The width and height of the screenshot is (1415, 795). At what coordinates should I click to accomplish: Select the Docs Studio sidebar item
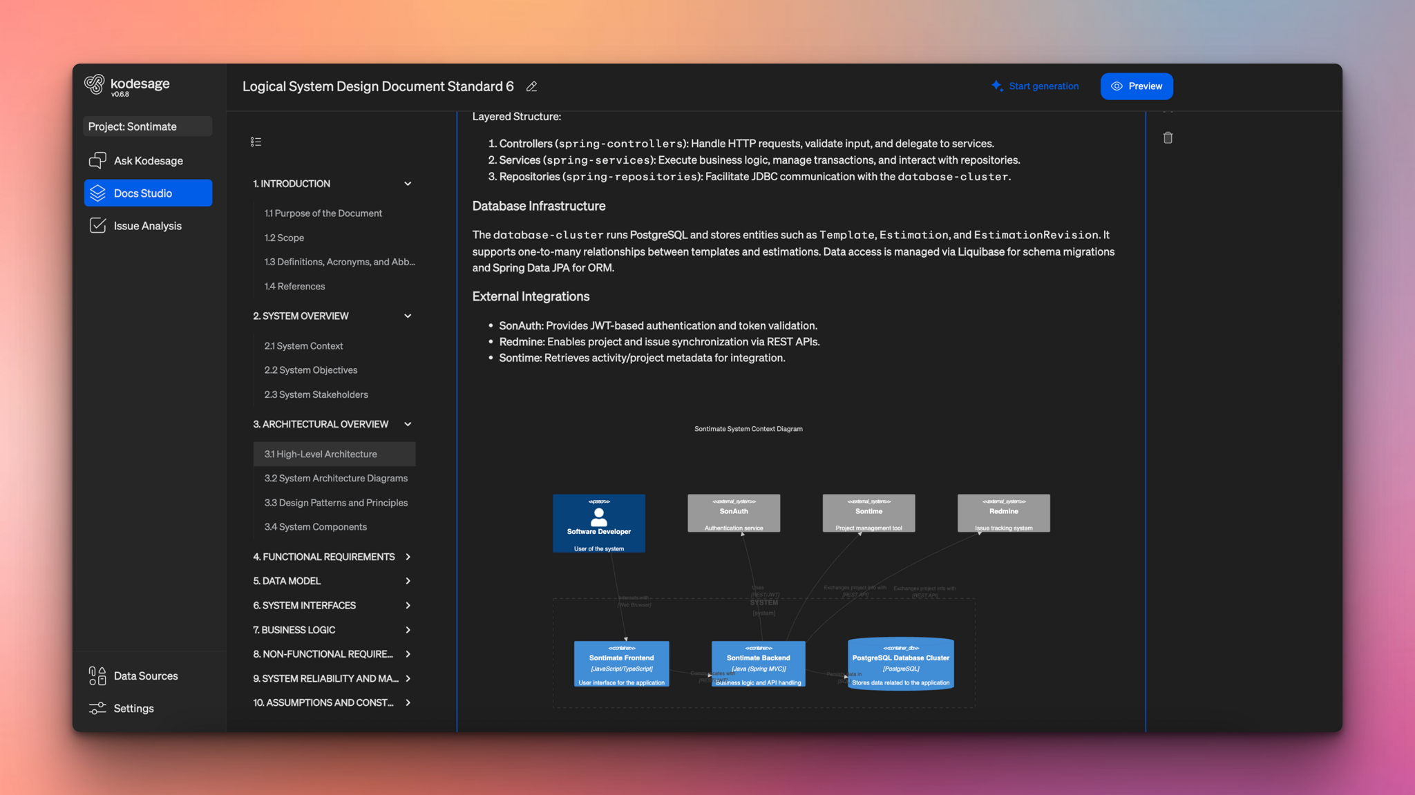pyautogui.click(x=148, y=193)
